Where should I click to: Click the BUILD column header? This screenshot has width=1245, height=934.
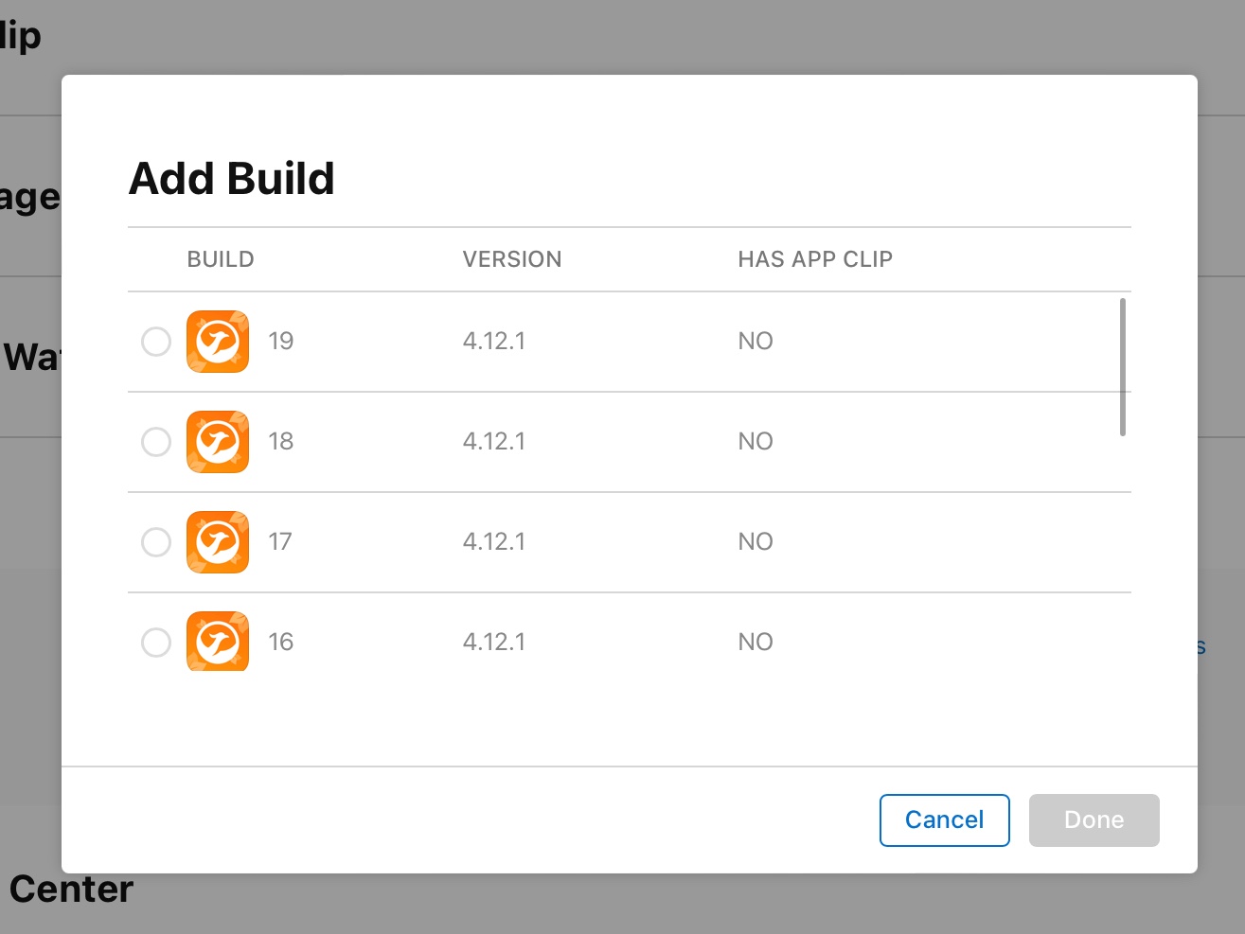pyautogui.click(x=221, y=259)
